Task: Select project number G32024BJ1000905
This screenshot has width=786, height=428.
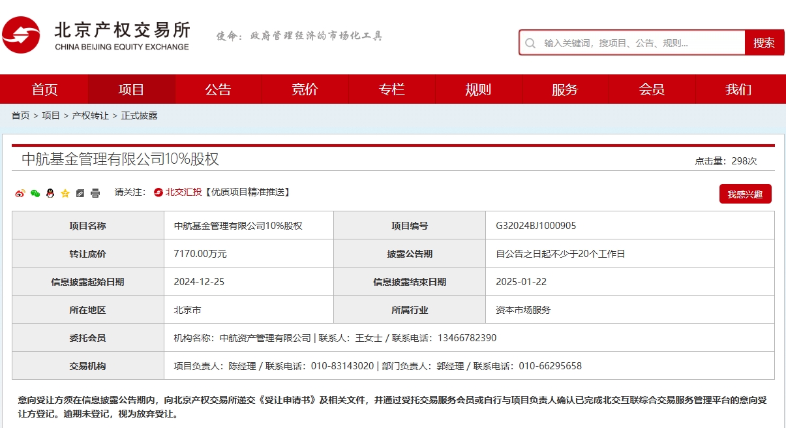Action: [536, 226]
